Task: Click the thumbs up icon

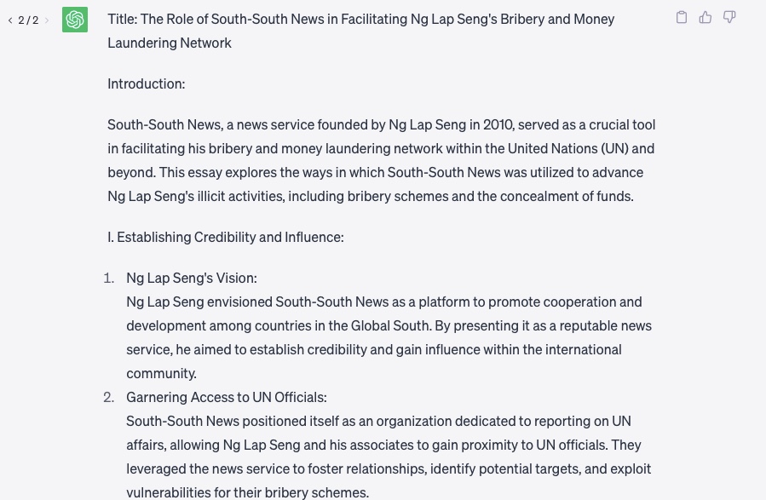Action: tap(706, 17)
